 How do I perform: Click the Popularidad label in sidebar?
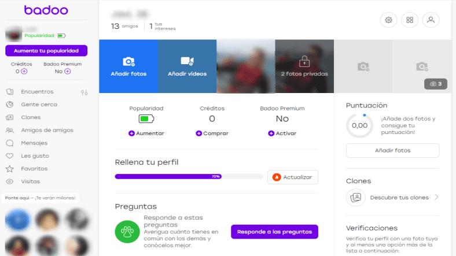[40, 35]
